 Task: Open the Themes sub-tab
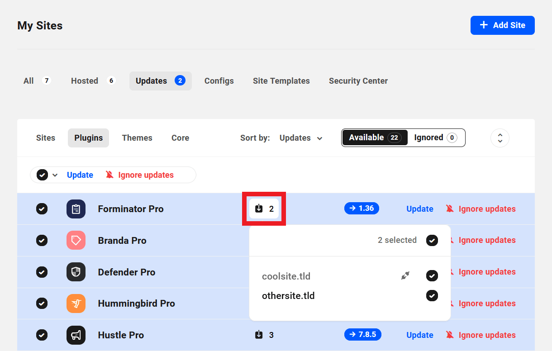click(x=137, y=138)
